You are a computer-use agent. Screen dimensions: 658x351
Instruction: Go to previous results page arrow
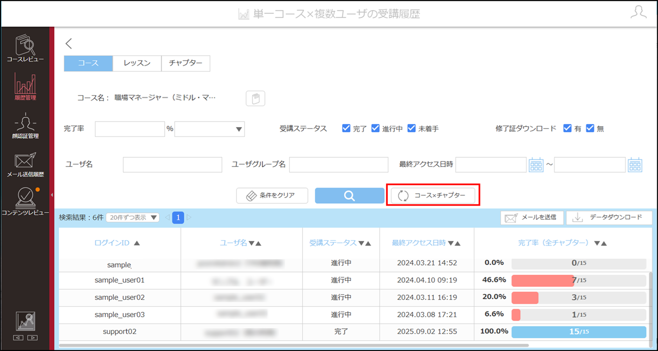[167, 218]
